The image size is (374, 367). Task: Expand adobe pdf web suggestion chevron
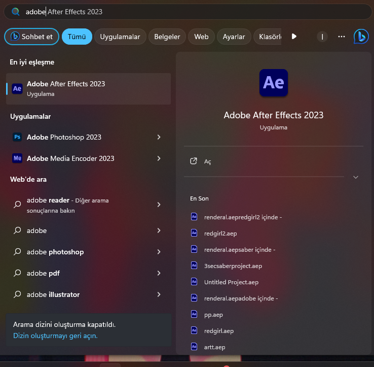159,273
